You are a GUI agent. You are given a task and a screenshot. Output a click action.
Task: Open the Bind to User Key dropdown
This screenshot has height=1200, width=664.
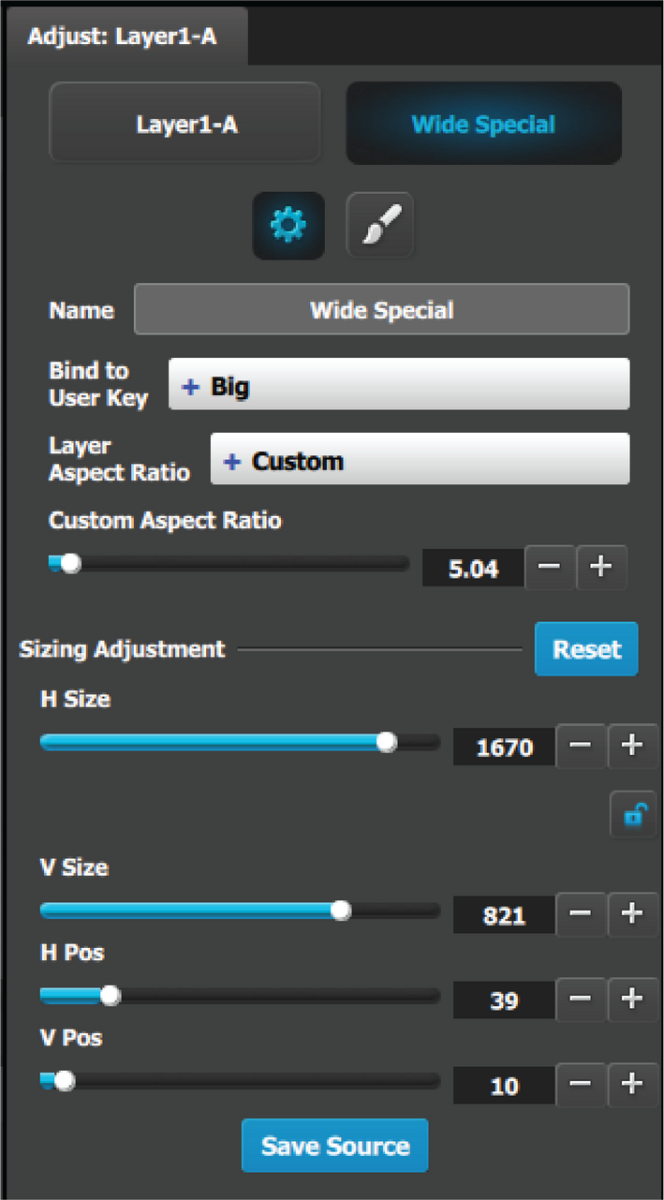pyautogui.click(x=399, y=384)
